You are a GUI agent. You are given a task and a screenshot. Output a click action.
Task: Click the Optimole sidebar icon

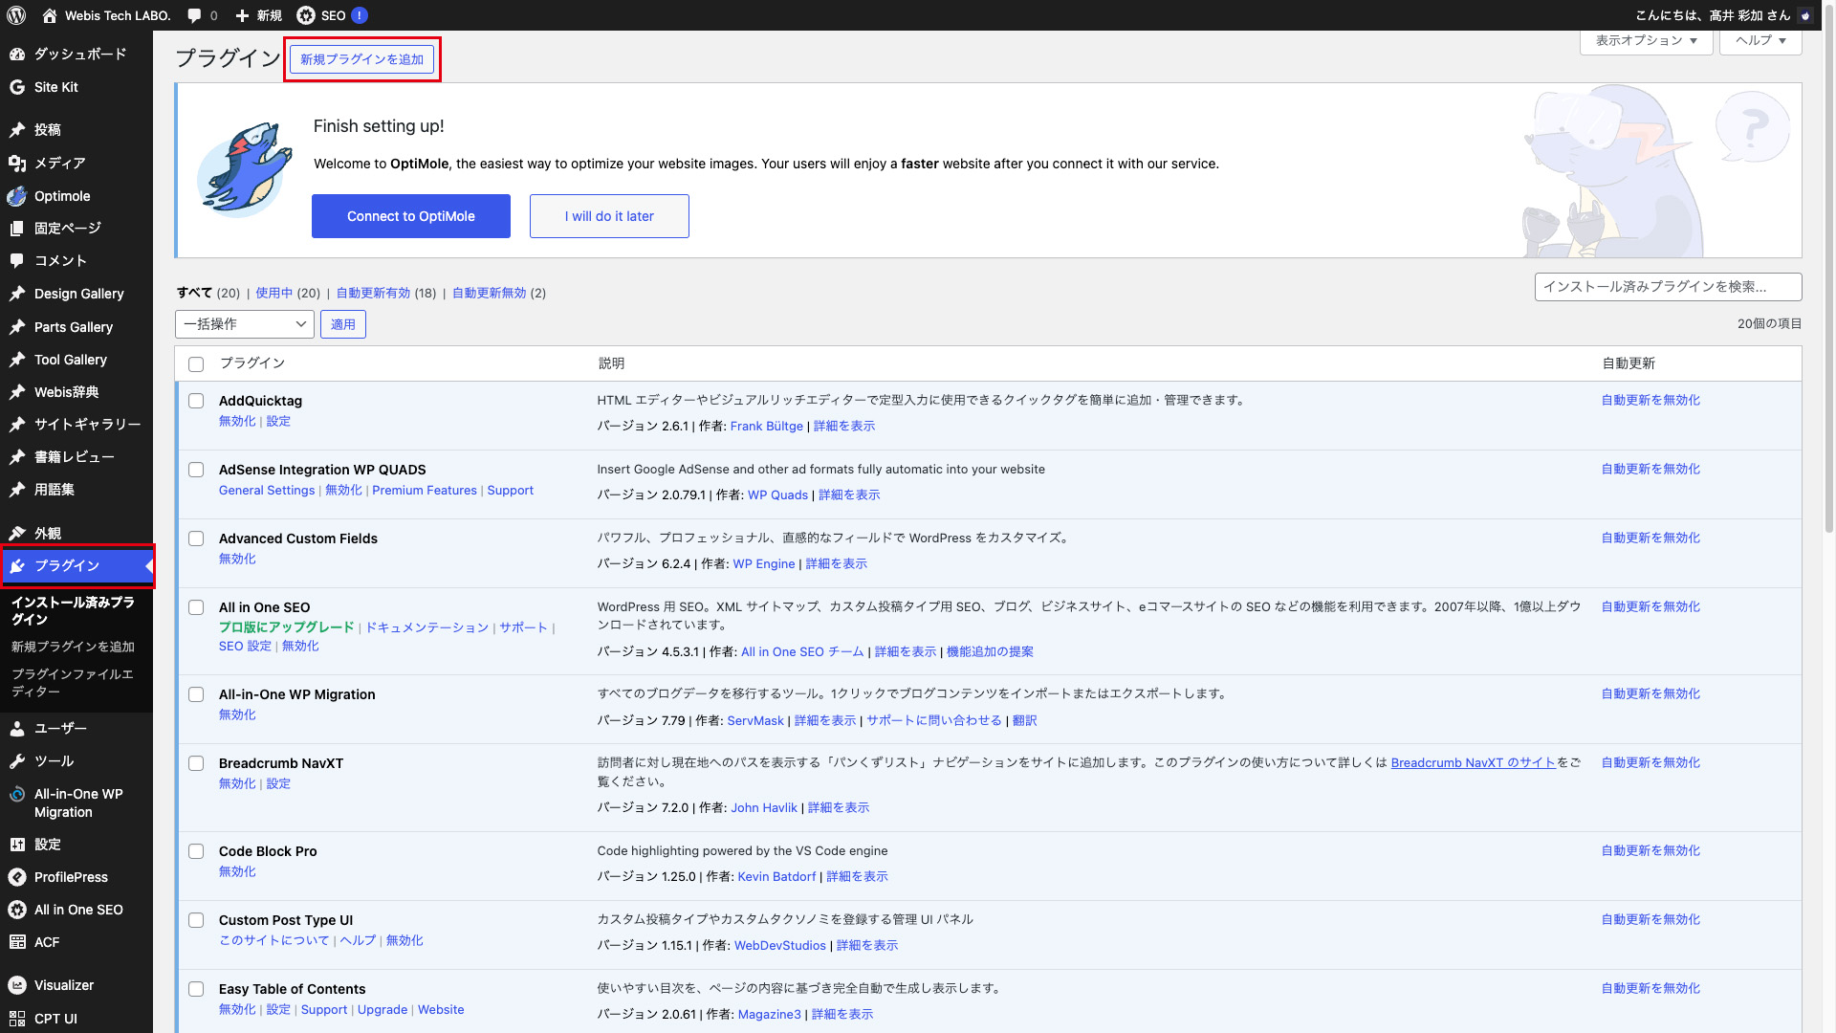(17, 196)
